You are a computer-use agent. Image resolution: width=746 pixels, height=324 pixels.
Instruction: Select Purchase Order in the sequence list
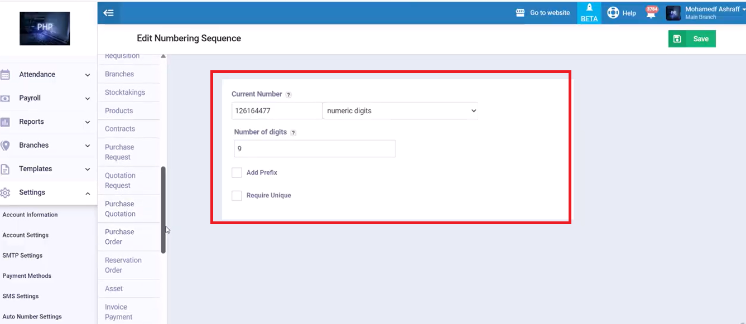[x=119, y=237]
